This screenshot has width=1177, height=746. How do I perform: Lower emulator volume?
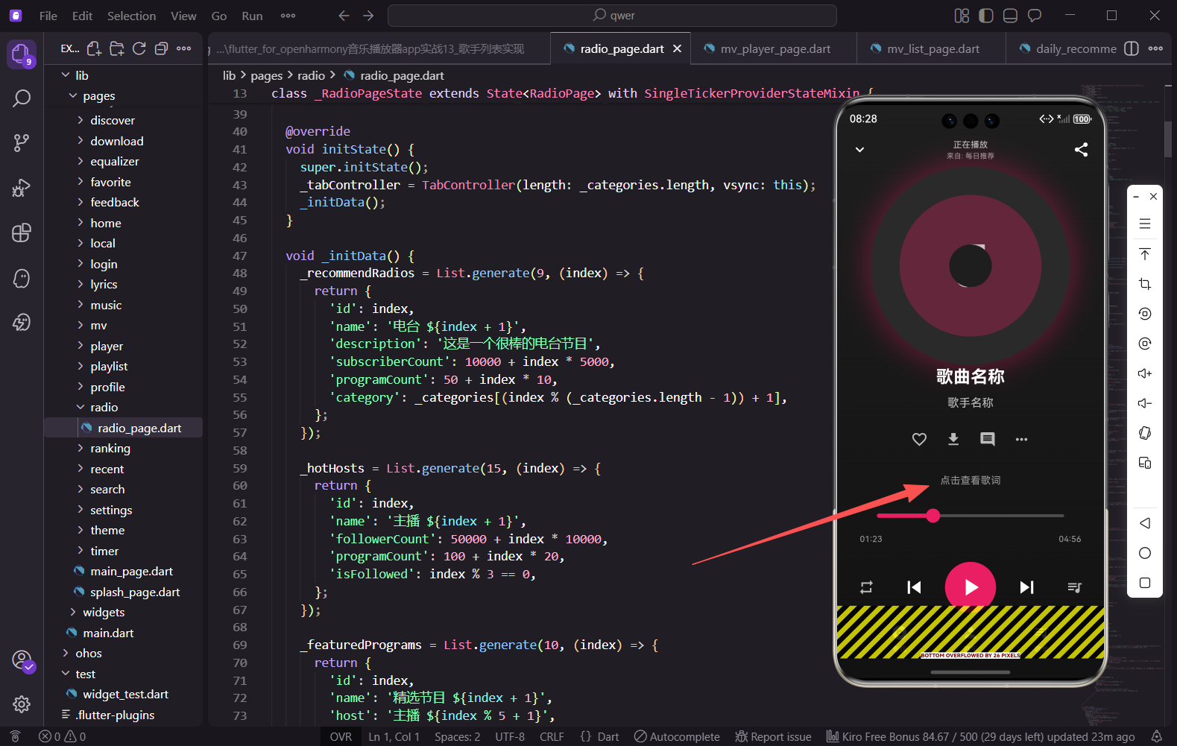point(1145,403)
